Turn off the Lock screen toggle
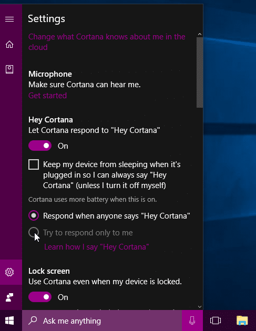Image resolution: width=256 pixels, height=331 pixels. 40,297
